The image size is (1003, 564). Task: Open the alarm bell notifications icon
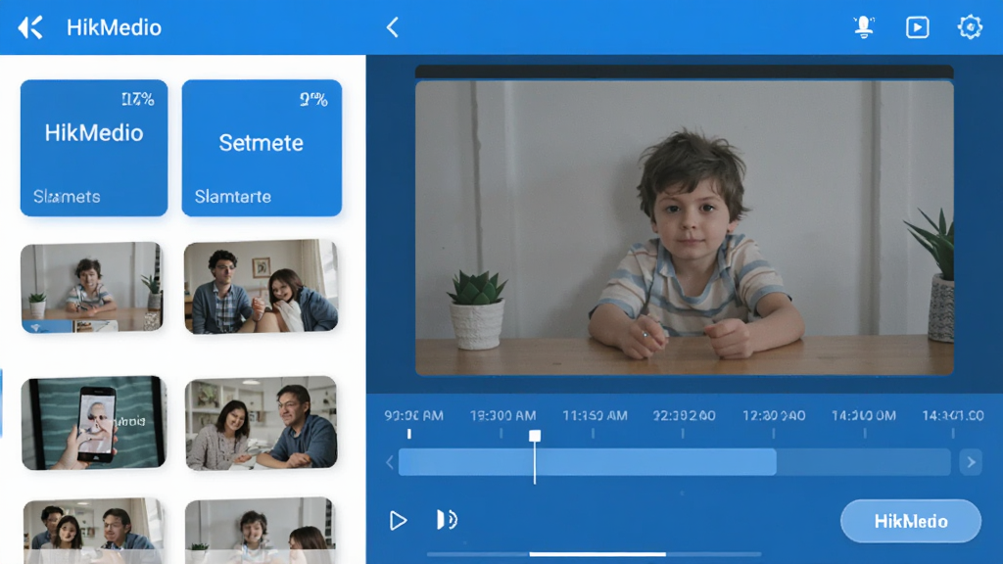[864, 26]
